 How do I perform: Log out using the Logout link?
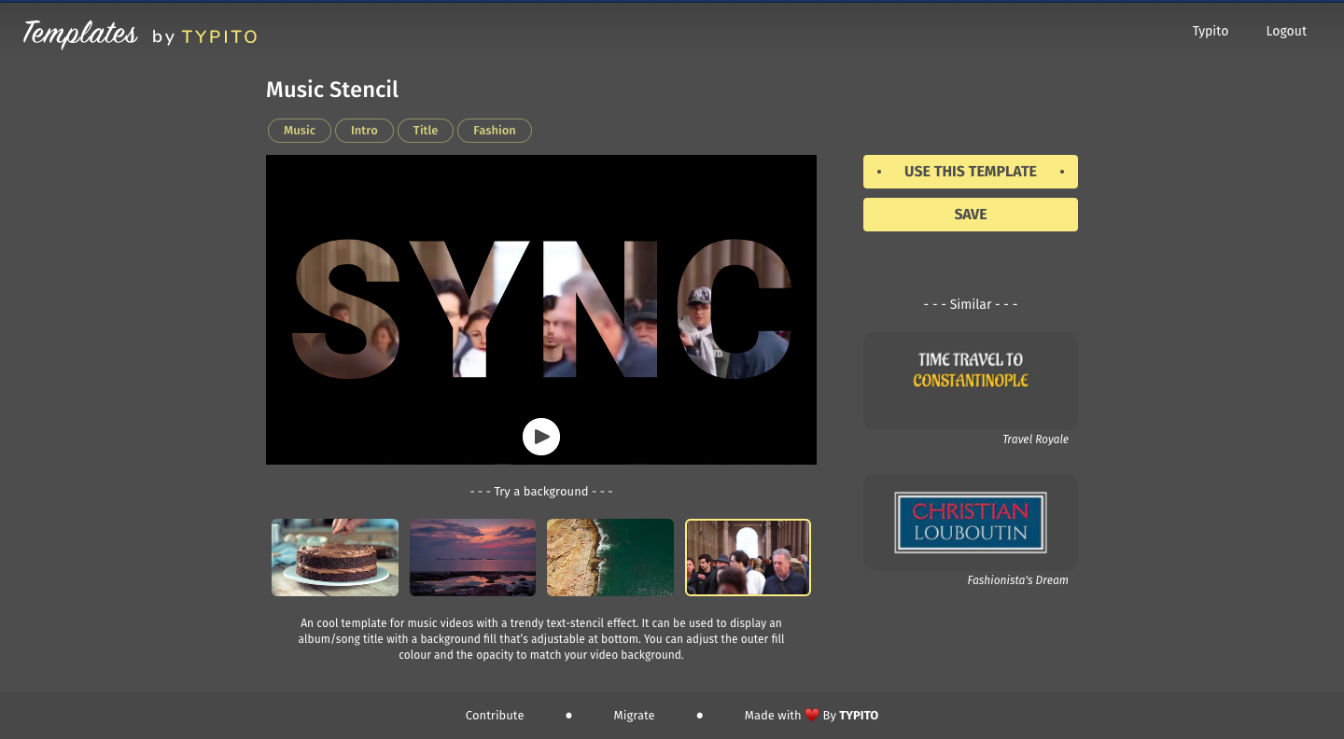click(1286, 31)
